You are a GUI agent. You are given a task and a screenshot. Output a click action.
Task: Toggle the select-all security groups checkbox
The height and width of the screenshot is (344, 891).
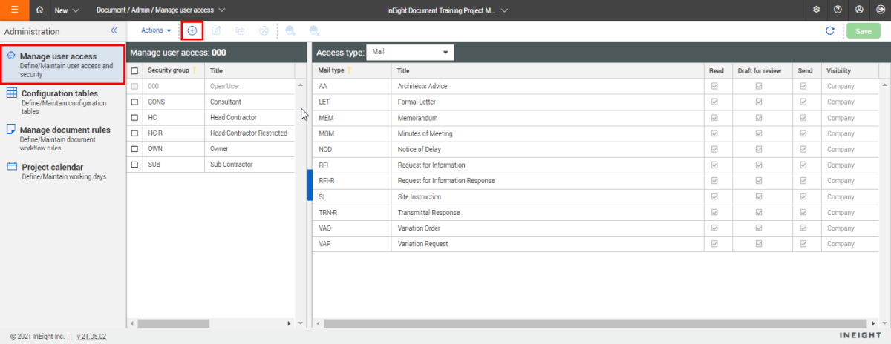[134, 71]
